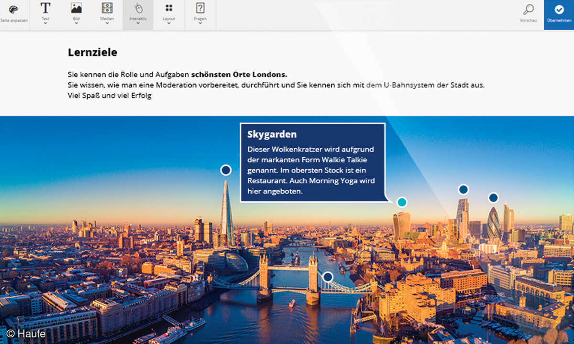Select the hotspot on Tower Bridge
The height and width of the screenshot is (344, 574).
328,277
